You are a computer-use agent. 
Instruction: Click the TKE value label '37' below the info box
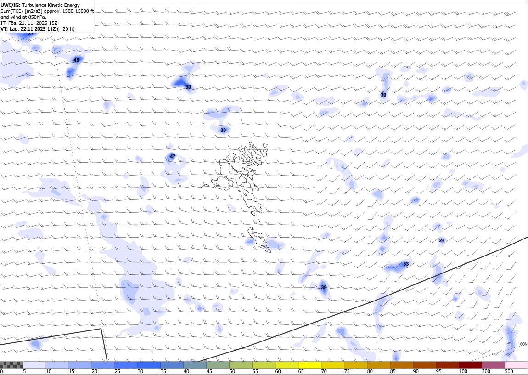31,34
